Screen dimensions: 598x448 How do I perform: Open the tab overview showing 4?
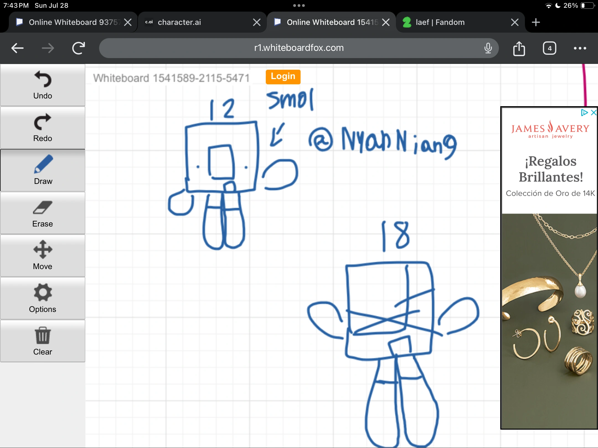click(x=549, y=48)
